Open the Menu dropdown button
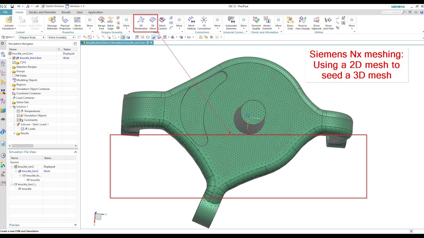Screen dimensions: 424x238 coord(8,37)
